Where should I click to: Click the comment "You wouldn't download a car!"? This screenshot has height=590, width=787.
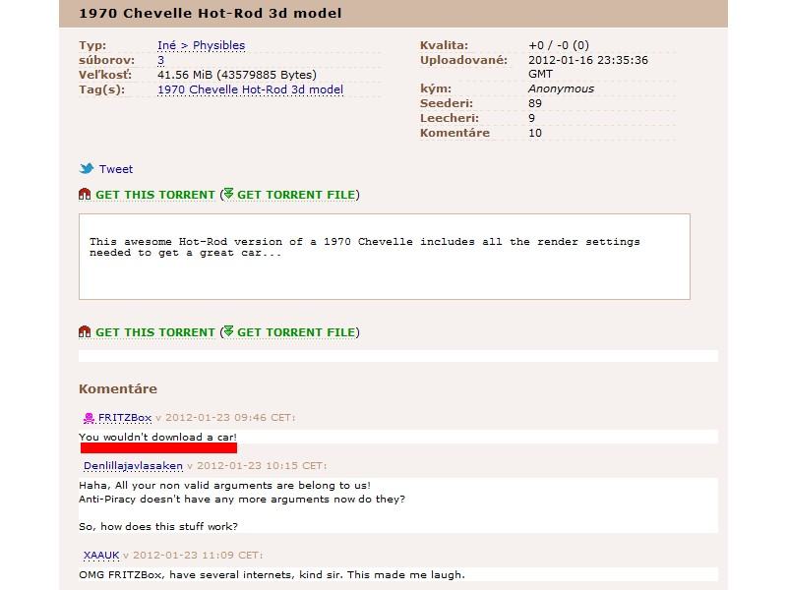[x=157, y=437]
